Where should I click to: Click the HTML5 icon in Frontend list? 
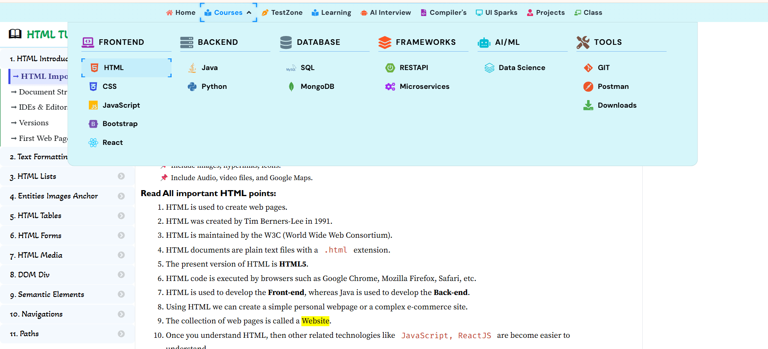(94, 68)
